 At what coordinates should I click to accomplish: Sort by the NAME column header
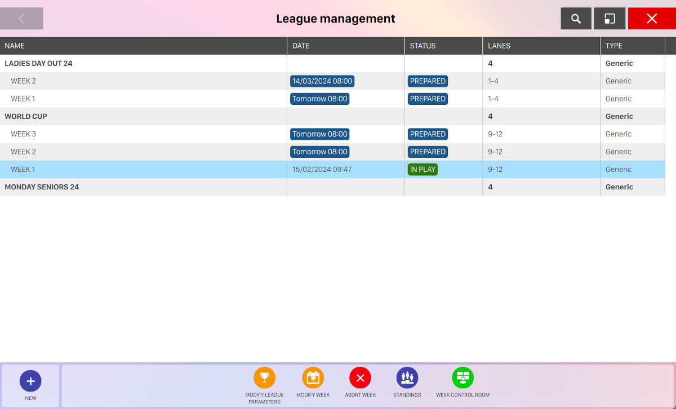(15, 46)
